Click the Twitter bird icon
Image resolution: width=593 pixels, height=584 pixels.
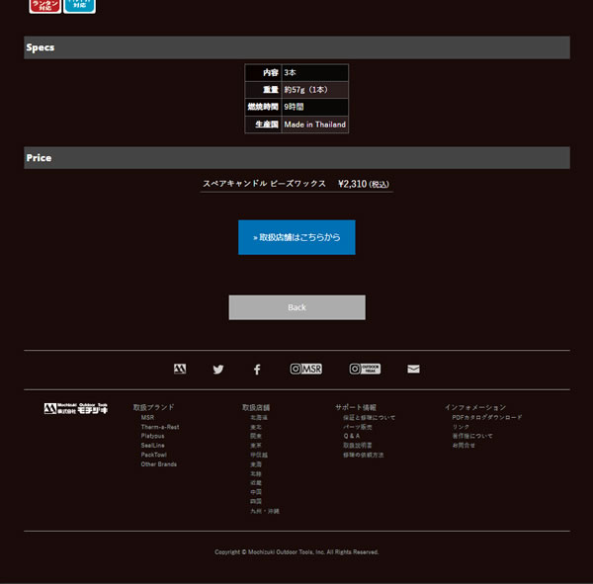pyautogui.click(x=218, y=370)
